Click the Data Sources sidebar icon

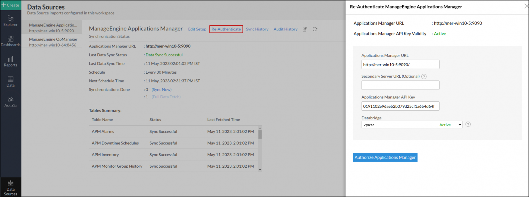[11, 188]
